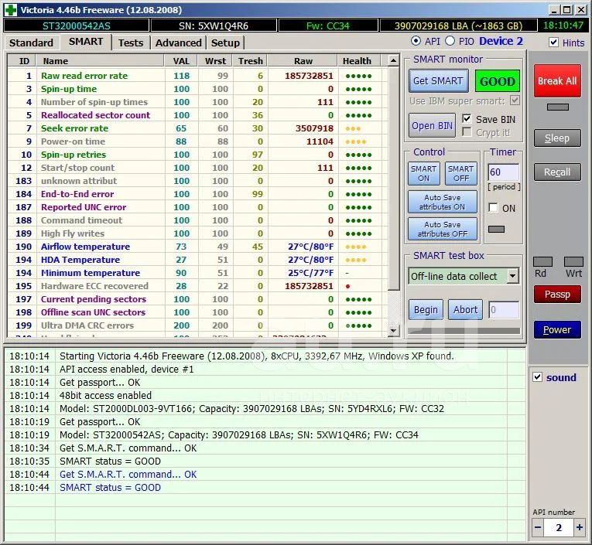
Task: Enable the Timer ON checkbox
Action: 493,207
